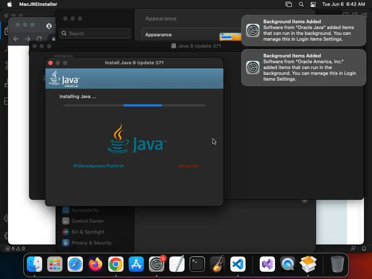Open Spotlight search in menu bar

coord(301,4)
